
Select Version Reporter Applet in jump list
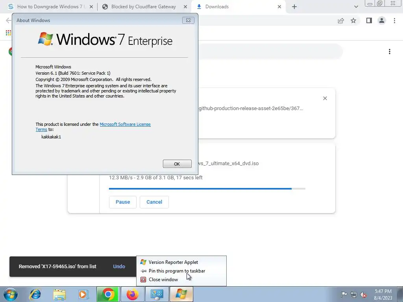click(181, 262)
